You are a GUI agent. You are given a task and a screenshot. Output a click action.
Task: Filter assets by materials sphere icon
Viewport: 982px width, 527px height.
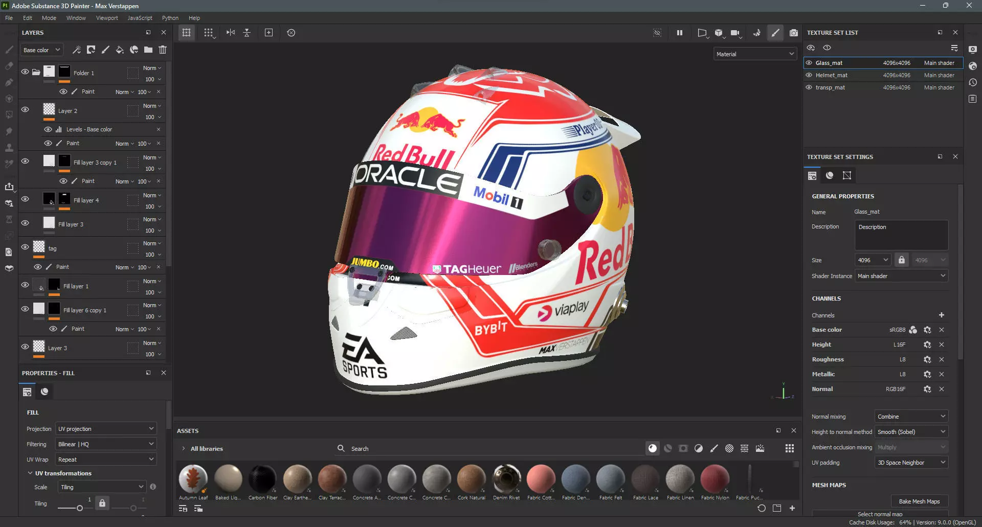(x=653, y=448)
